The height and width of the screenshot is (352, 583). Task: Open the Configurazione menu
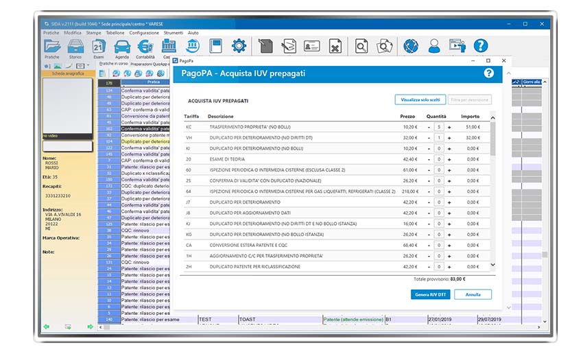(x=144, y=33)
